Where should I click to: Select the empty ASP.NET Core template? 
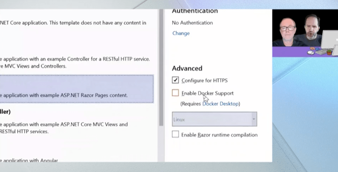(x=72, y=23)
